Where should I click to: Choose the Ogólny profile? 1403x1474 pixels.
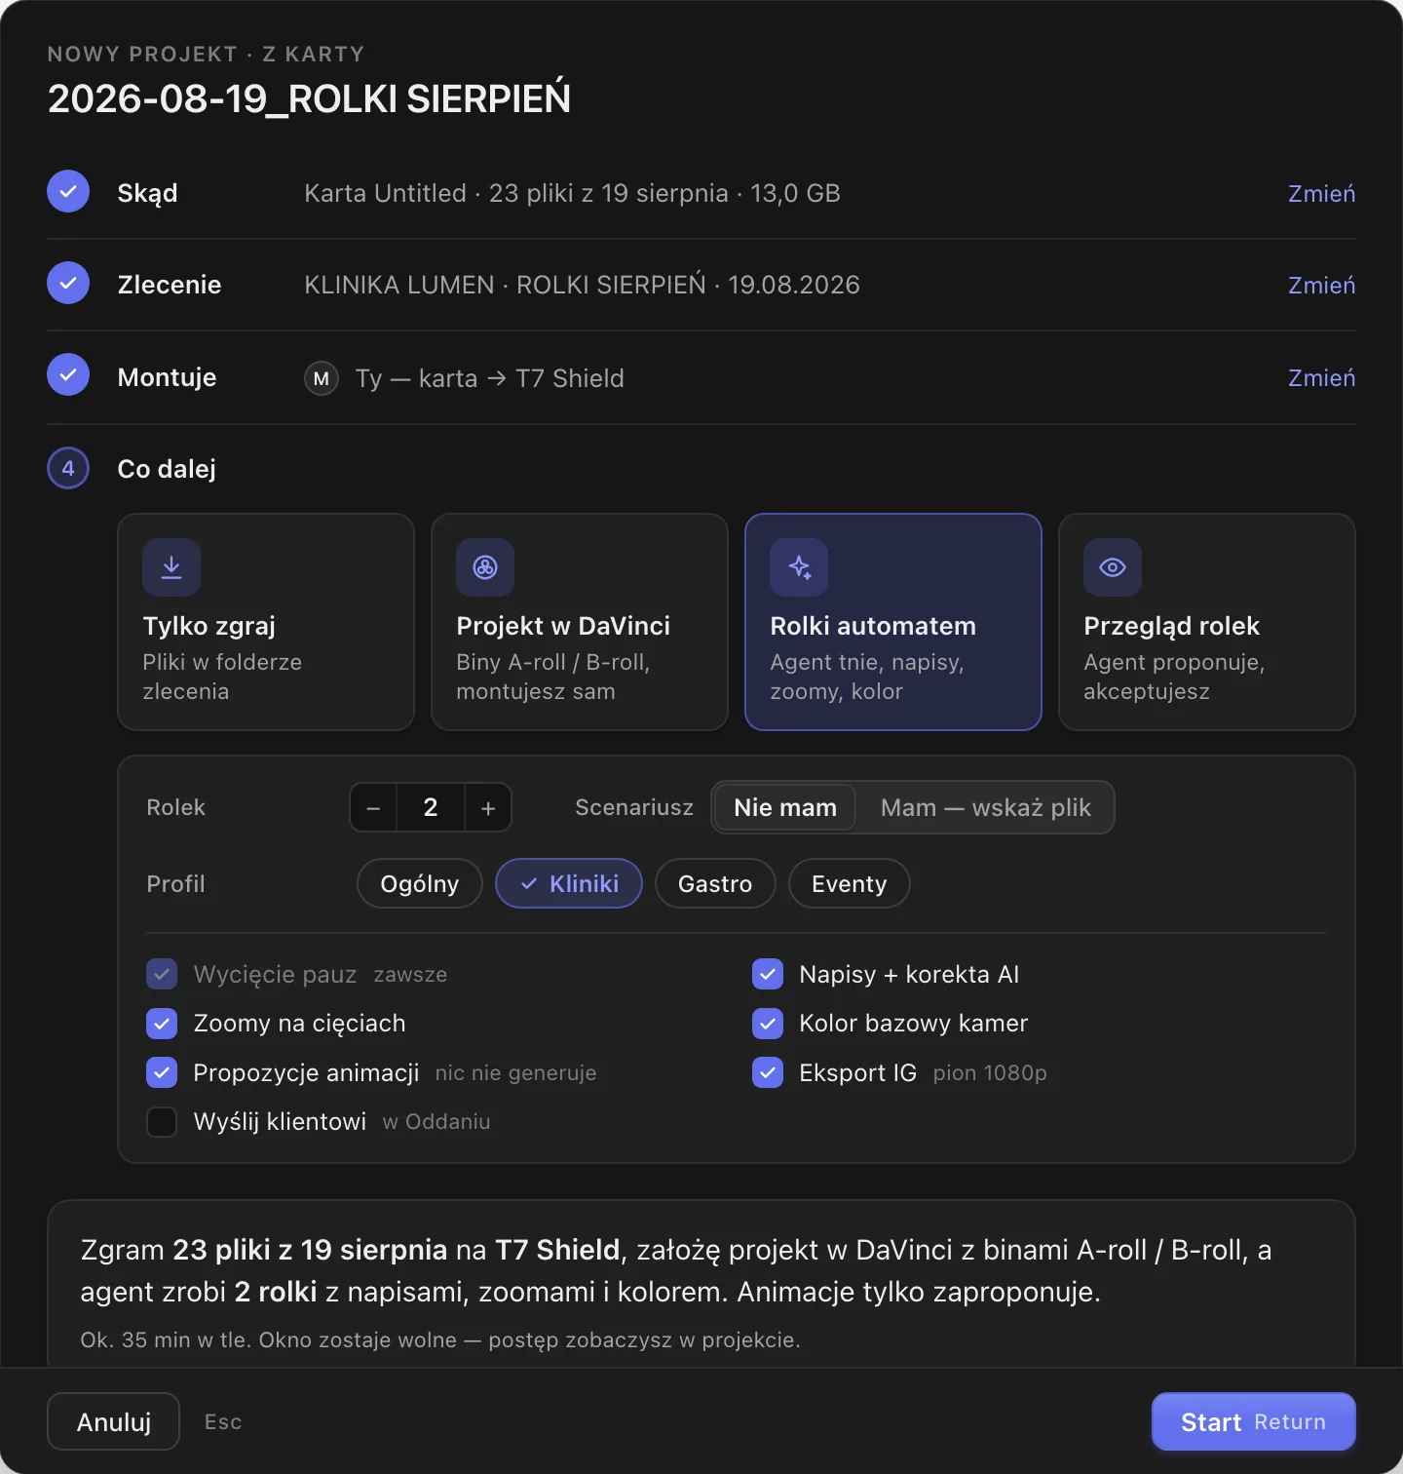420,883
